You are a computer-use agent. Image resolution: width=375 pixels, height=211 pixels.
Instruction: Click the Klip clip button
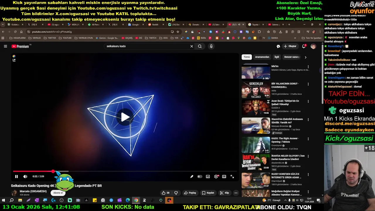pos(224,193)
